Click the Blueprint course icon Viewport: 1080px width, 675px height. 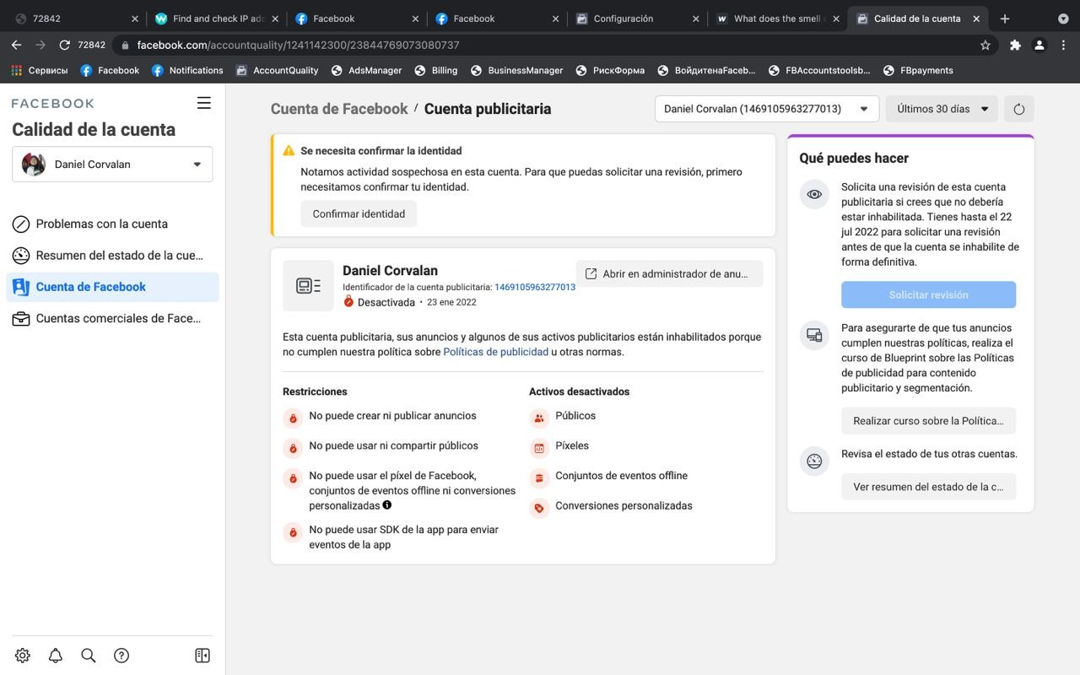click(x=814, y=336)
